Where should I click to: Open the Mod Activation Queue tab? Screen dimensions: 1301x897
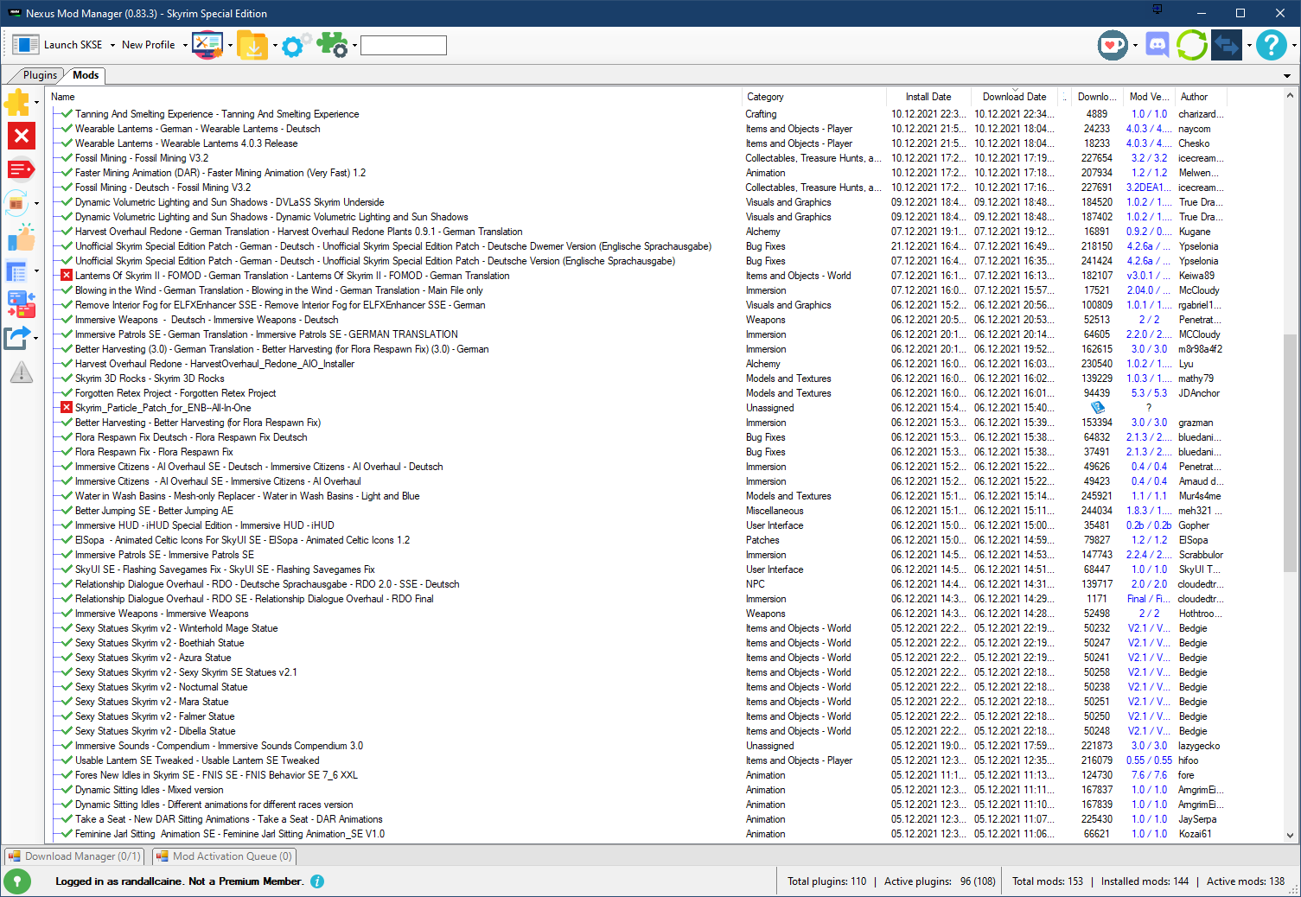[225, 856]
